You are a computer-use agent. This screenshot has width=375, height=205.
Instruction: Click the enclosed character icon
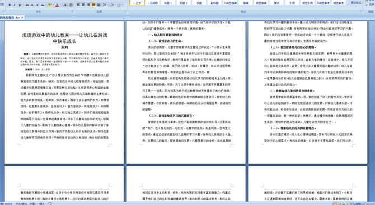(71, 5)
